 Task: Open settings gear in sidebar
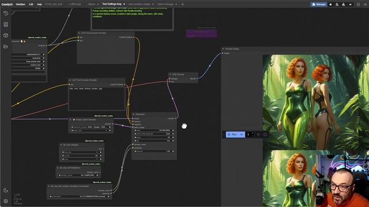(x=6, y=201)
